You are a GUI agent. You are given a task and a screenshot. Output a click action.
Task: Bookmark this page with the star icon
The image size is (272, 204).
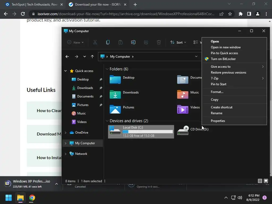[x=230, y=14]
